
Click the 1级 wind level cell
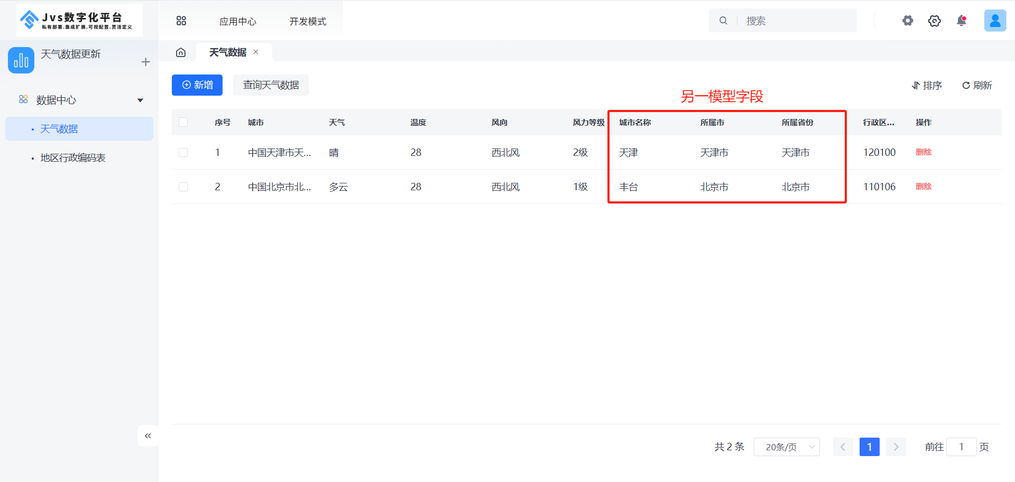(580, 187)
